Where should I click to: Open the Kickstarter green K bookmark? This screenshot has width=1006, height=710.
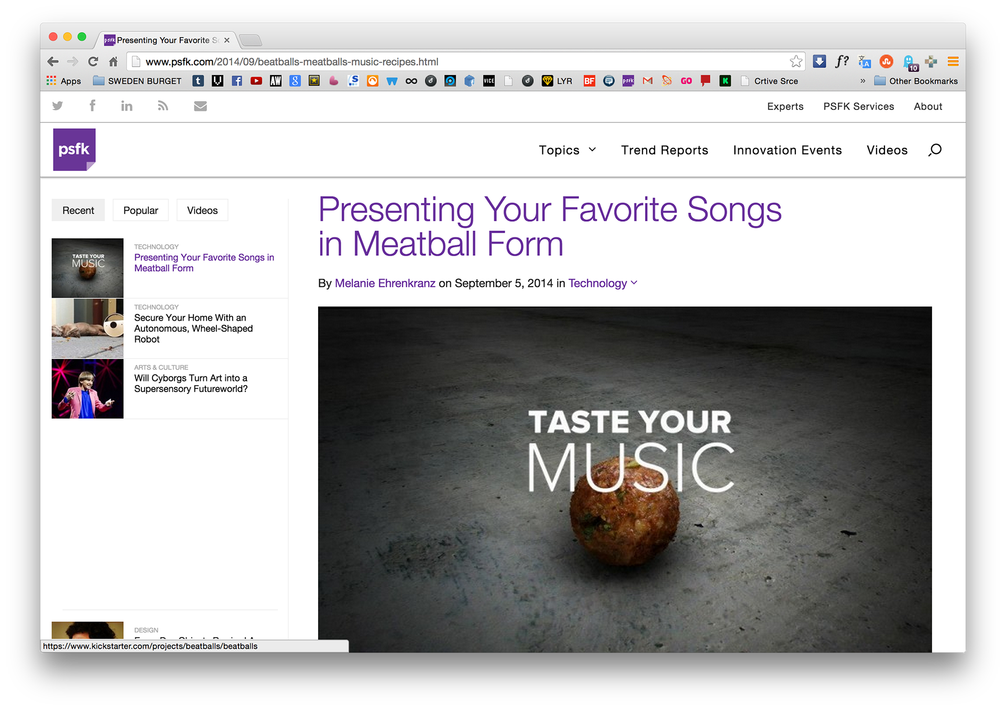coord(725,81)
